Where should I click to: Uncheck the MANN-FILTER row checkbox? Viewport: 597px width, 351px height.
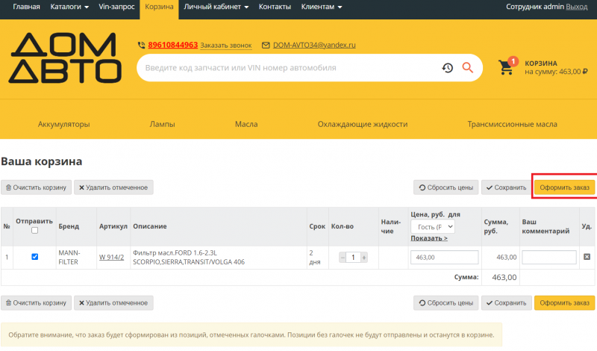point(34,256)
